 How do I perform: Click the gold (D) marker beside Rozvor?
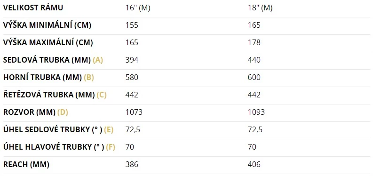tap(63, 112)
